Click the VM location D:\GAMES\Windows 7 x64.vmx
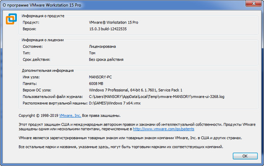Viewport: 264px width, 166px height. 115,103
